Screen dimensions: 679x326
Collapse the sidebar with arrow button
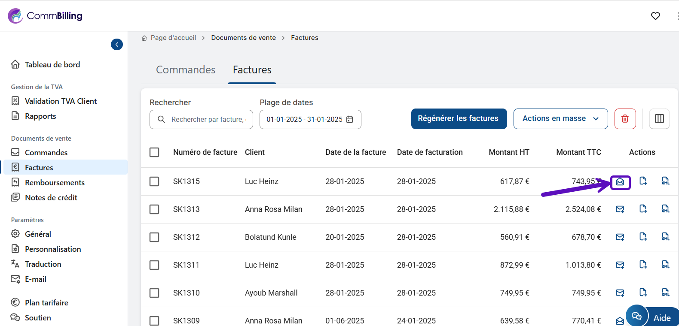[x=117, y=45]
